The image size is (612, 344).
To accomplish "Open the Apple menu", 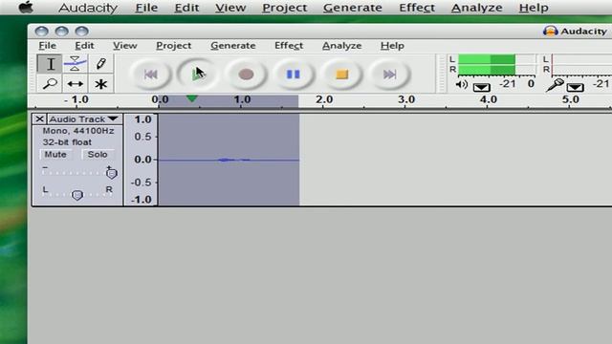I will pos(26,7).
